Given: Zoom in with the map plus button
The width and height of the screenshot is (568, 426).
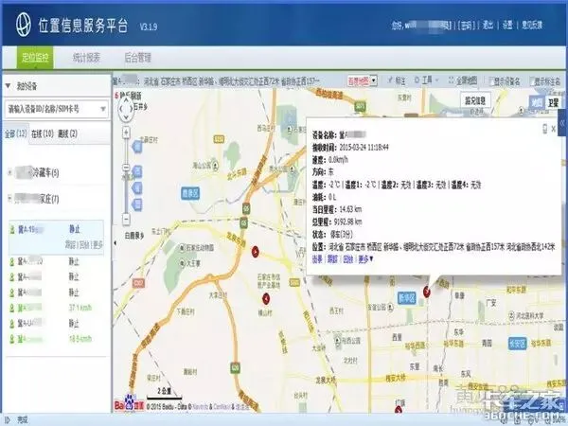Looking at the screenshot, I should 126,133.
